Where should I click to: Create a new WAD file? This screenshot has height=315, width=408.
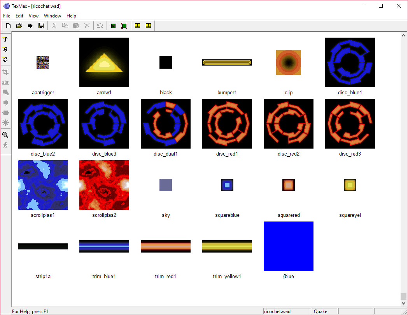[8, 25]
